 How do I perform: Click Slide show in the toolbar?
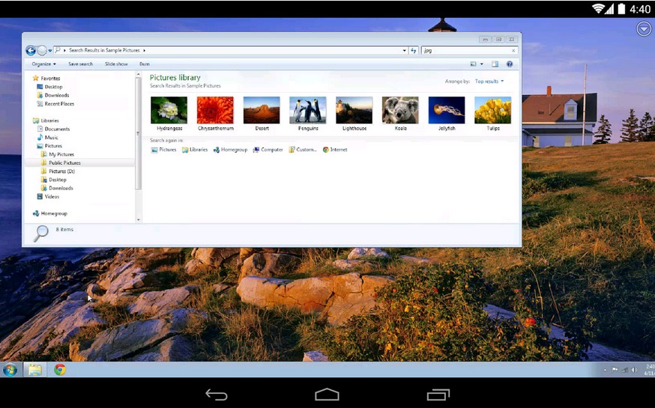click(x=116, y=64)
